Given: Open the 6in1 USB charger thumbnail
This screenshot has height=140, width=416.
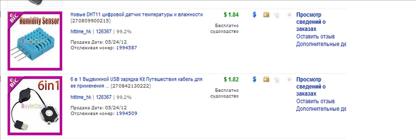Looking at the screenshot, I should pyautogui.click(x=35, y=106).
